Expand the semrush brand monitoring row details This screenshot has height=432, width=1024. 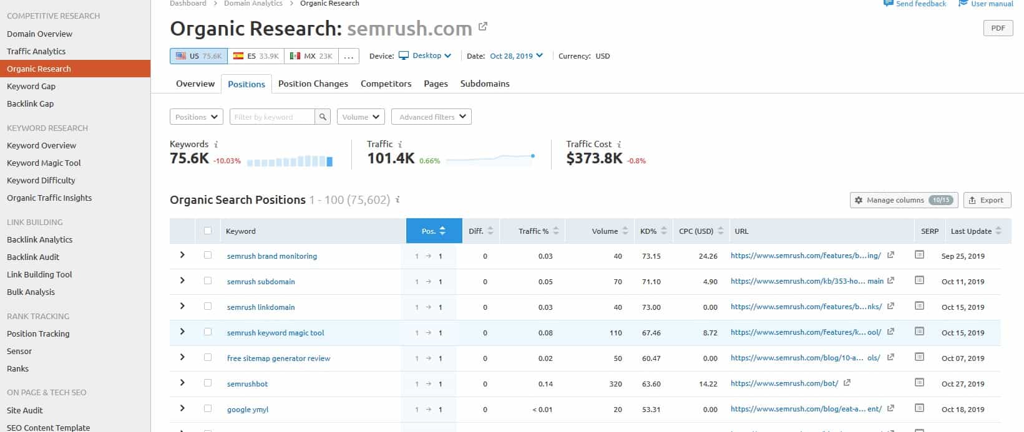182,255
